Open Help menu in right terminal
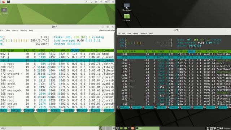 click(x=151, y=34)
